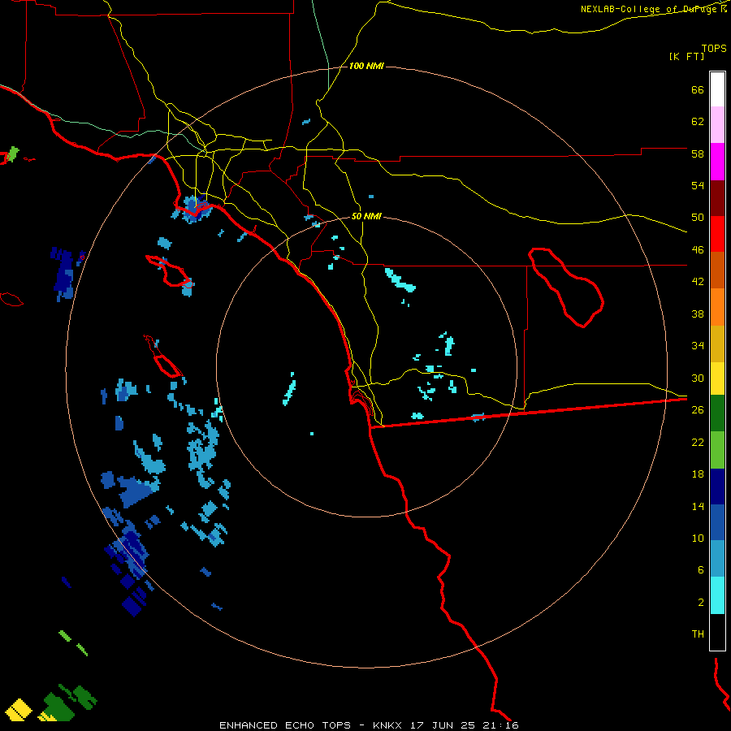Pick the light orange legend swatch
The width and height of the screenshot is (731, 731).
point(717,307)
